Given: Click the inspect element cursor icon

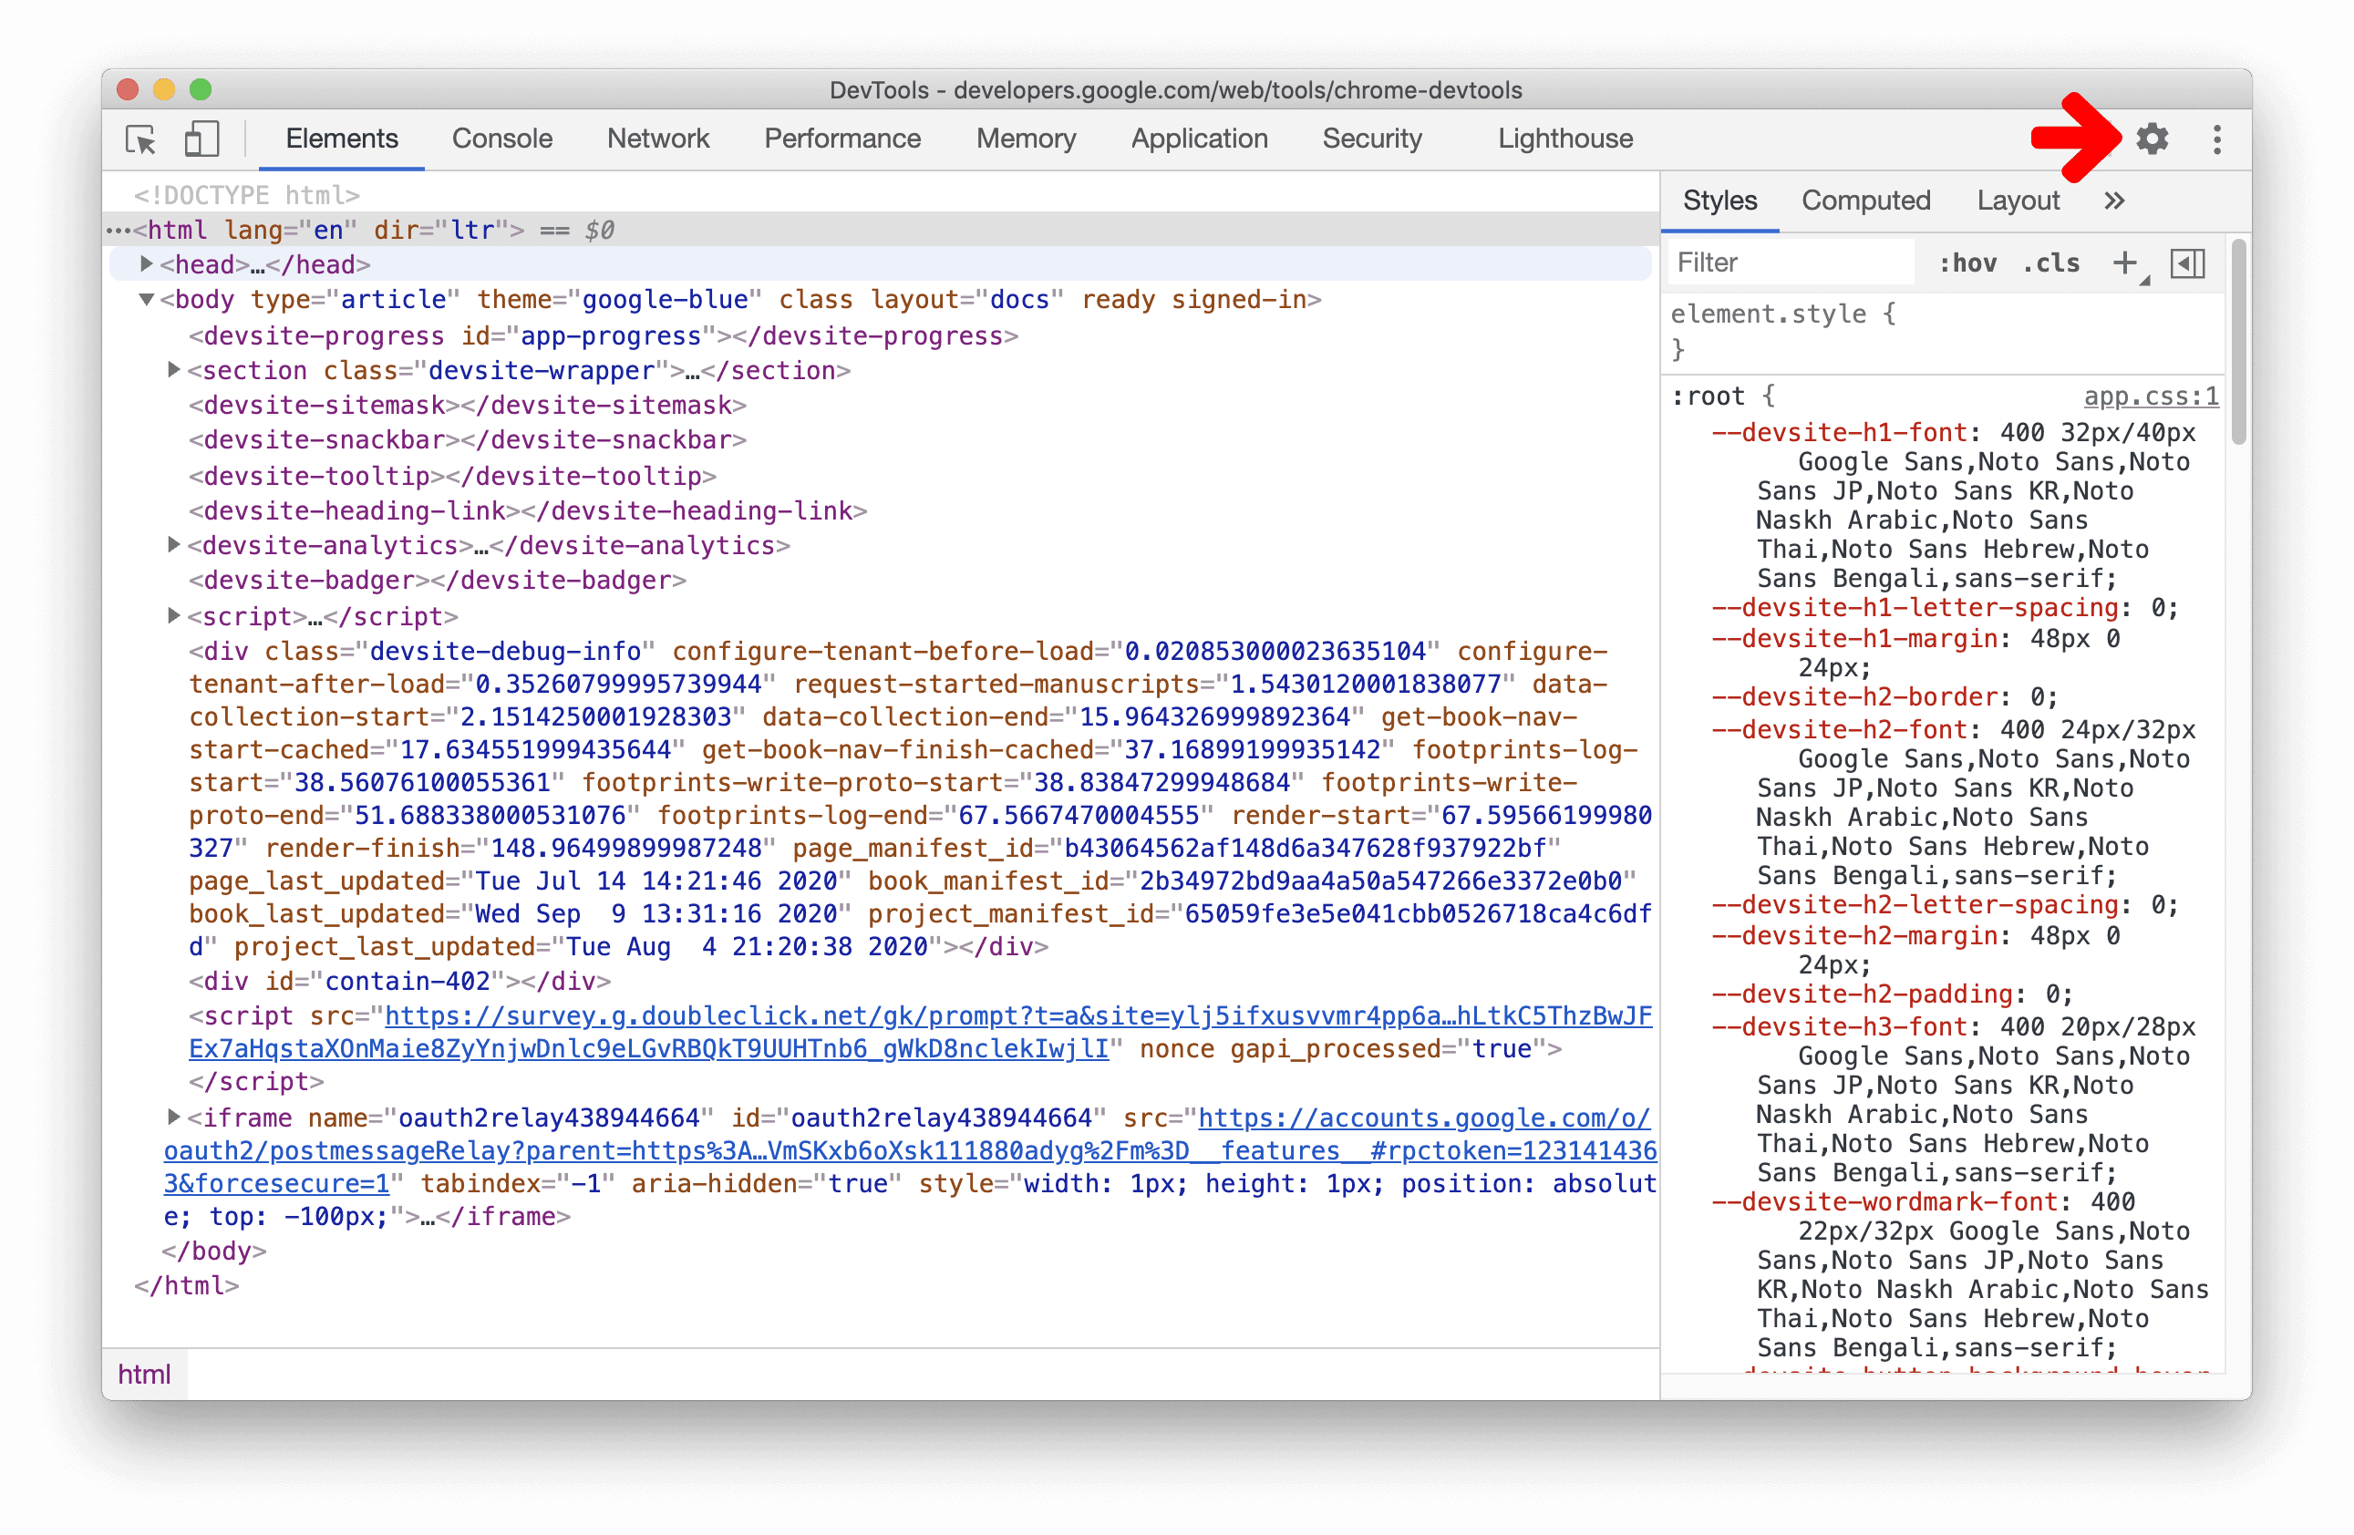Looking at the screenshot, I should tap(146, 139).
